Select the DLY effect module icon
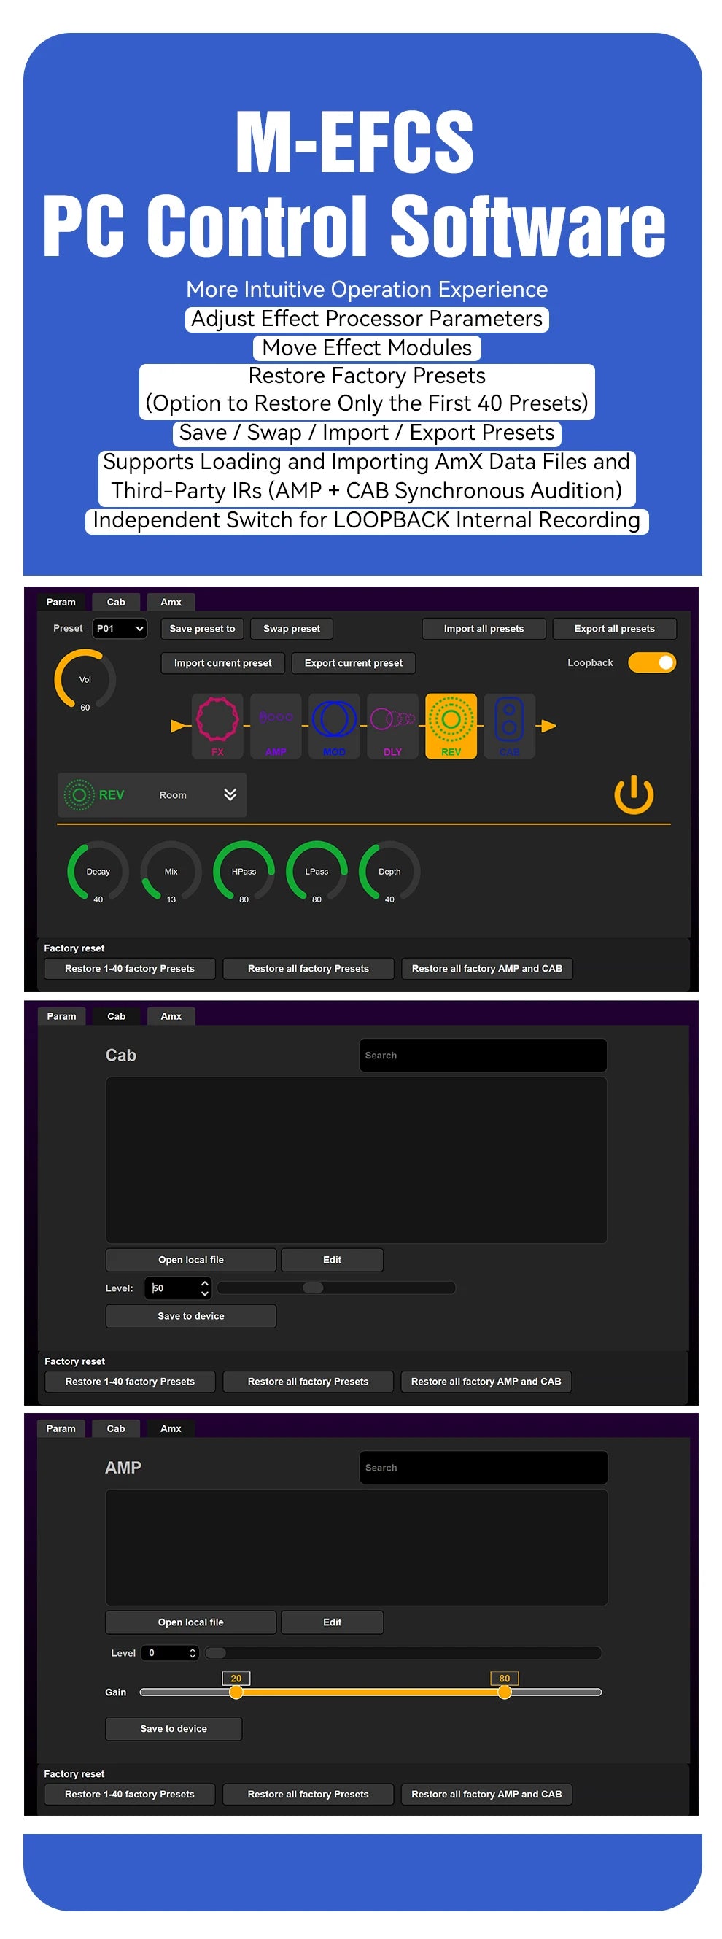The image size is (722, 1939). [392, 726]
